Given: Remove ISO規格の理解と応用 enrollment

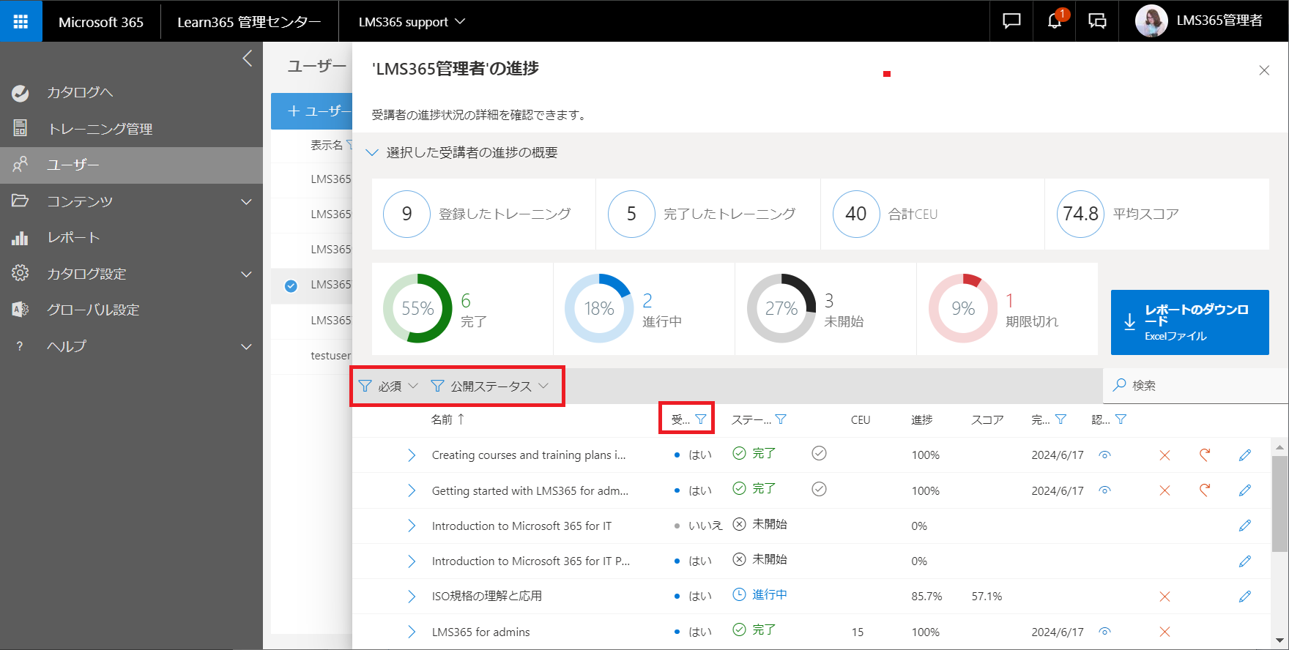Looking at the screenshot, I should tap(1164, 597).
